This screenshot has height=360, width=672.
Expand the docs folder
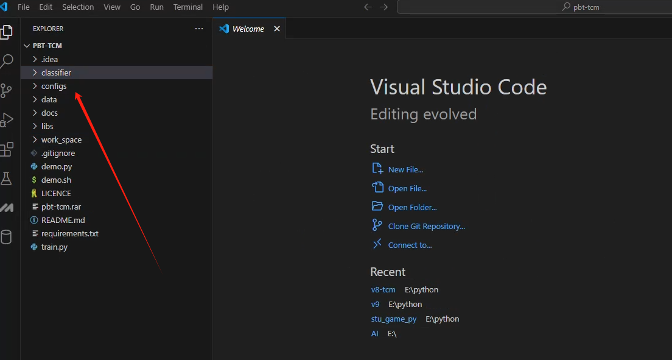(35, 113)
